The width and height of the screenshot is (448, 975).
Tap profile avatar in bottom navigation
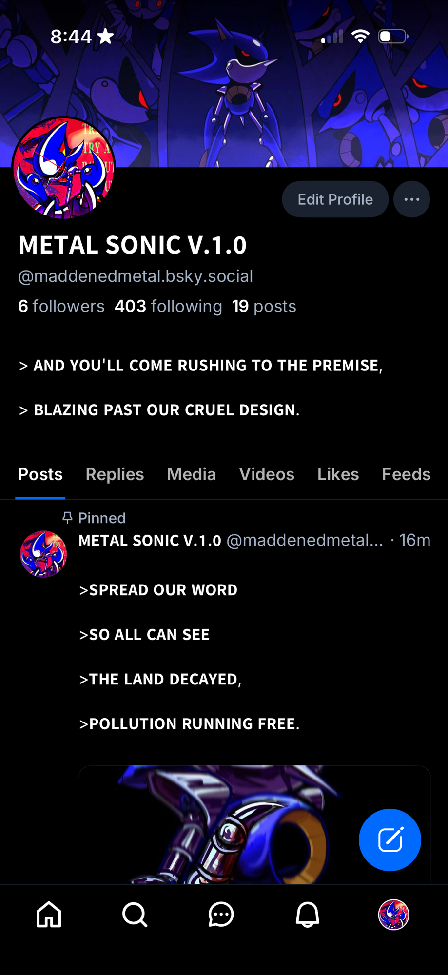(393, 914)
